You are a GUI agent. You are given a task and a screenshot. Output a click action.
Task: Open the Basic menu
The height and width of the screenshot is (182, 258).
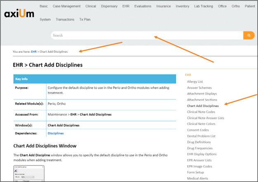click(x=44, y=6)
